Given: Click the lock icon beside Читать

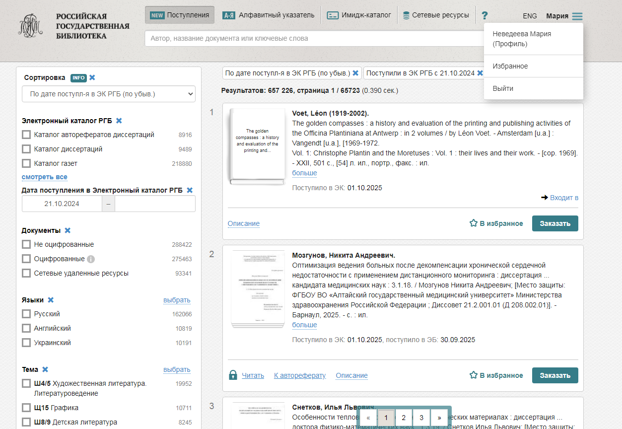Looking at the screenshot, I should (233, 375).
